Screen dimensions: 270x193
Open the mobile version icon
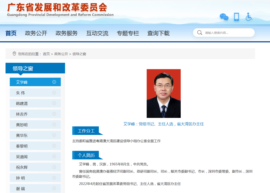click(236, 17)
